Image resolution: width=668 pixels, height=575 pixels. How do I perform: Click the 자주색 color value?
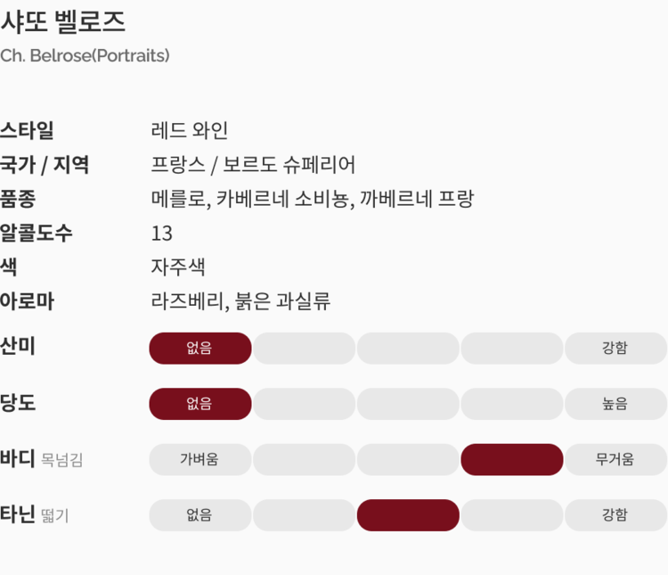[x=178, y=267]
